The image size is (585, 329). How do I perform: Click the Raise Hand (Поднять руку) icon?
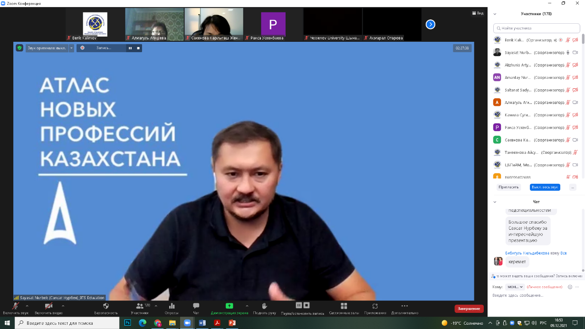click(x=264, y=306)
